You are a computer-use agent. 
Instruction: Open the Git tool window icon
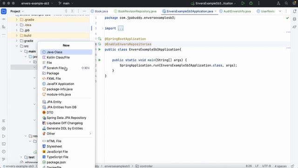(4, 159)
